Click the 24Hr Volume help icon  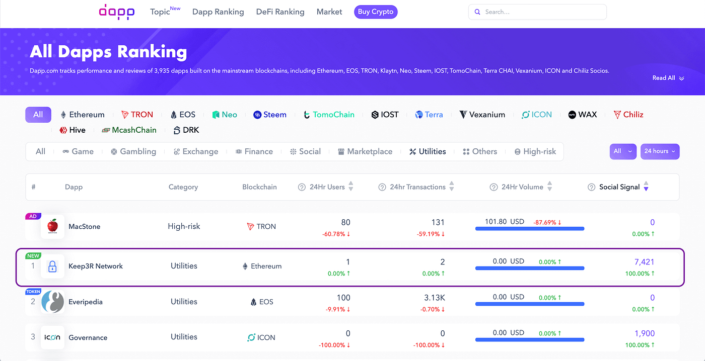[493, 187]
